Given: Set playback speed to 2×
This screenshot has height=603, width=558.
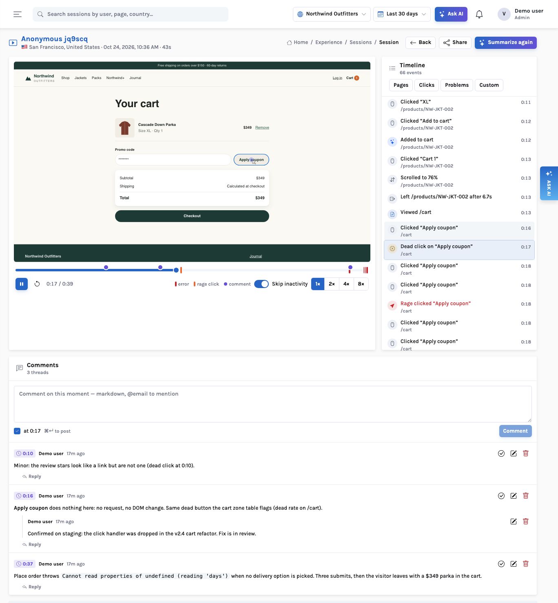Looking at the screenshot, I should (x=332, y=284).
